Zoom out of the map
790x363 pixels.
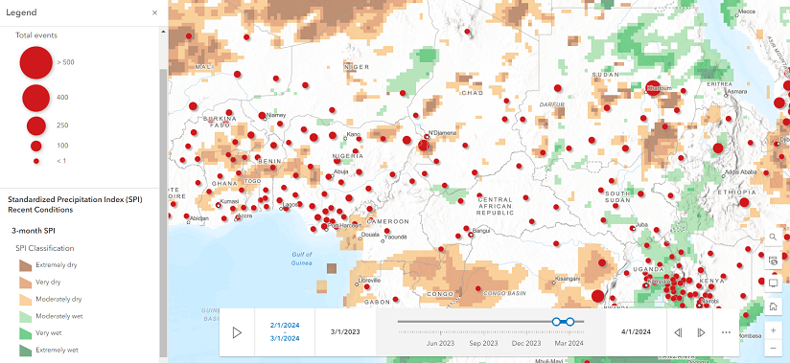click(773, 348)
